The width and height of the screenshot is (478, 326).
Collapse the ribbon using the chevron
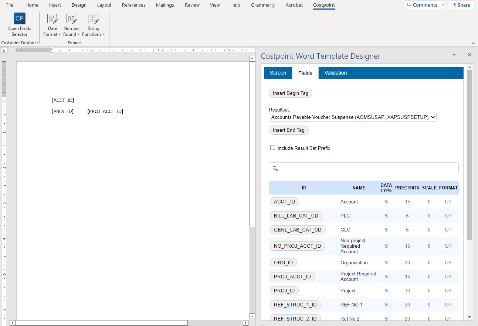[x=473, y=43]
